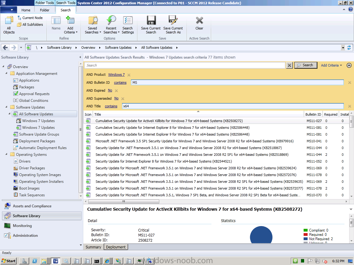Select the Summary tab
This screenshot has height=265, width=354.
tap(93, 247)
